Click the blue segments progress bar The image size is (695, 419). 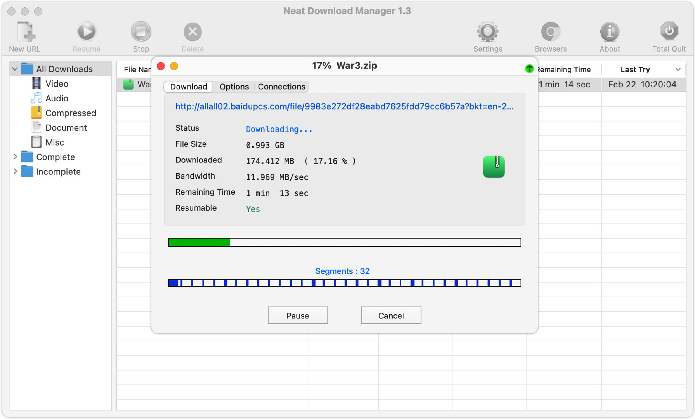coord(345,283)
